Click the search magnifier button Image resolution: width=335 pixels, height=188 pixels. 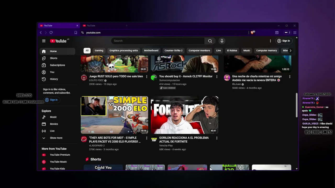click(210, 41)
